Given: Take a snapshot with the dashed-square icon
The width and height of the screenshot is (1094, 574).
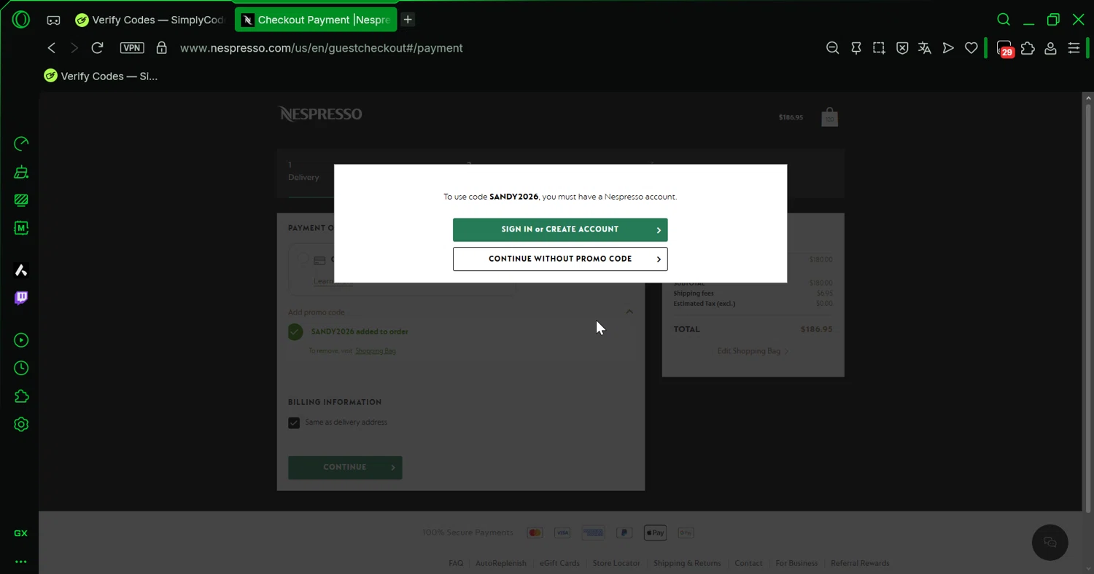Looking at the screenshot, I should pos(879,48).
